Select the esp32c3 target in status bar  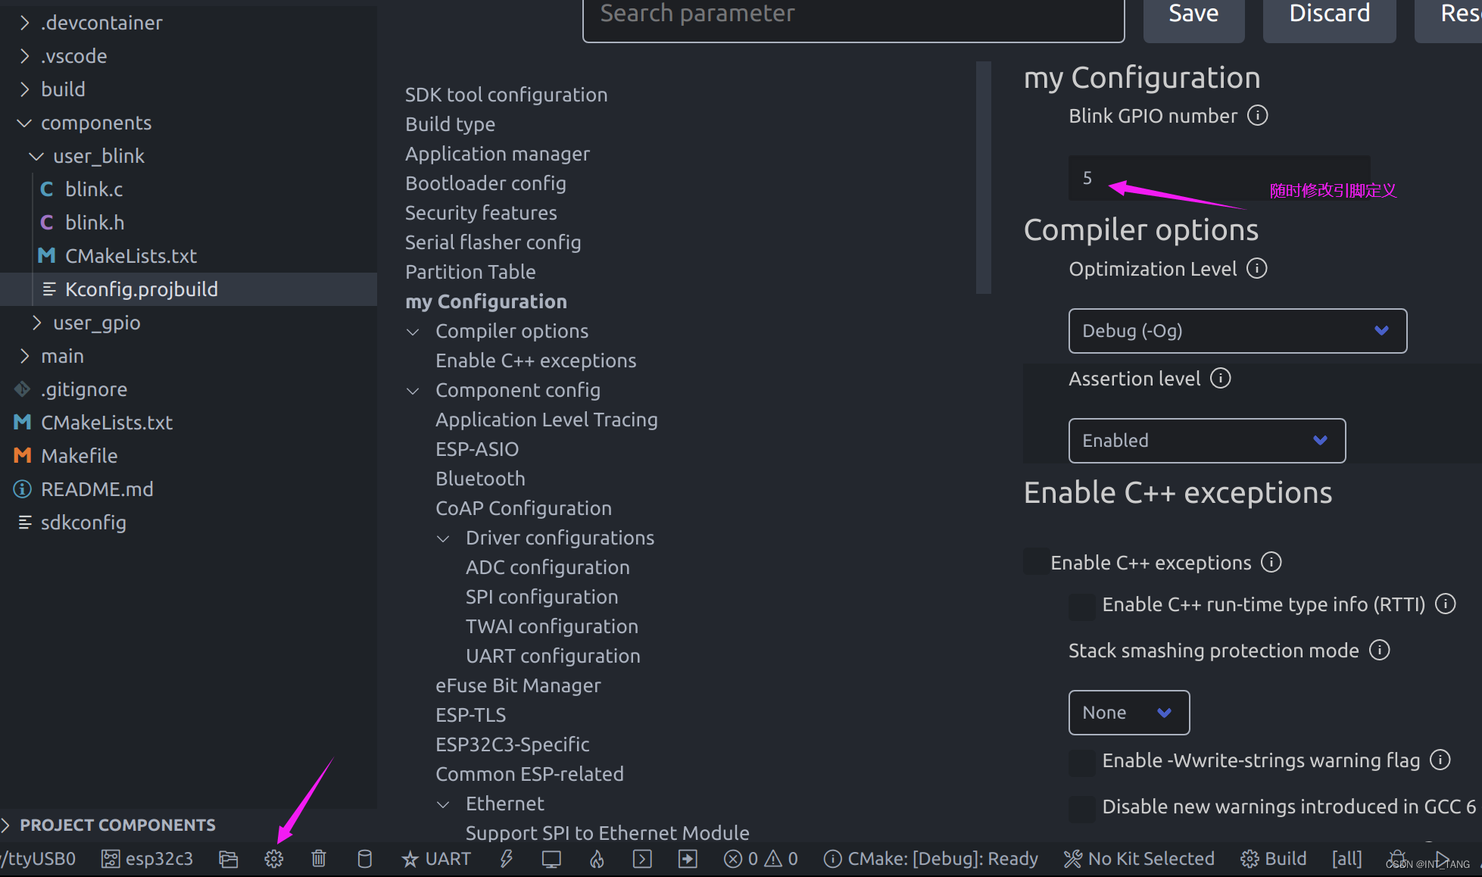coord(148,859)
